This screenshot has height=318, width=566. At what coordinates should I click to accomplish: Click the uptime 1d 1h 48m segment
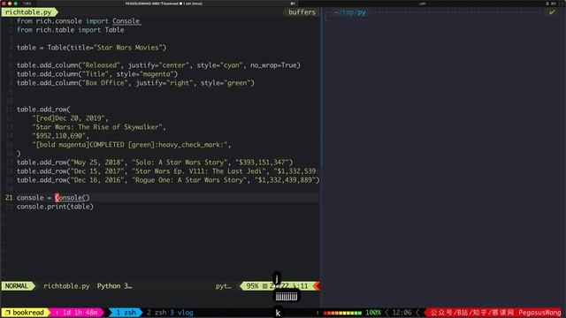click(76, 313)
